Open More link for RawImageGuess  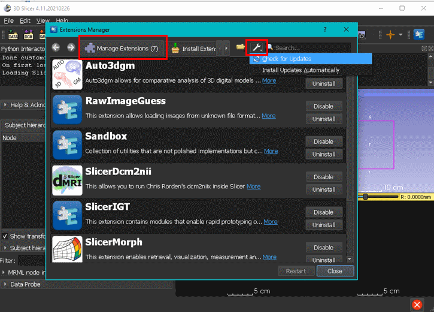click(269, 116)
